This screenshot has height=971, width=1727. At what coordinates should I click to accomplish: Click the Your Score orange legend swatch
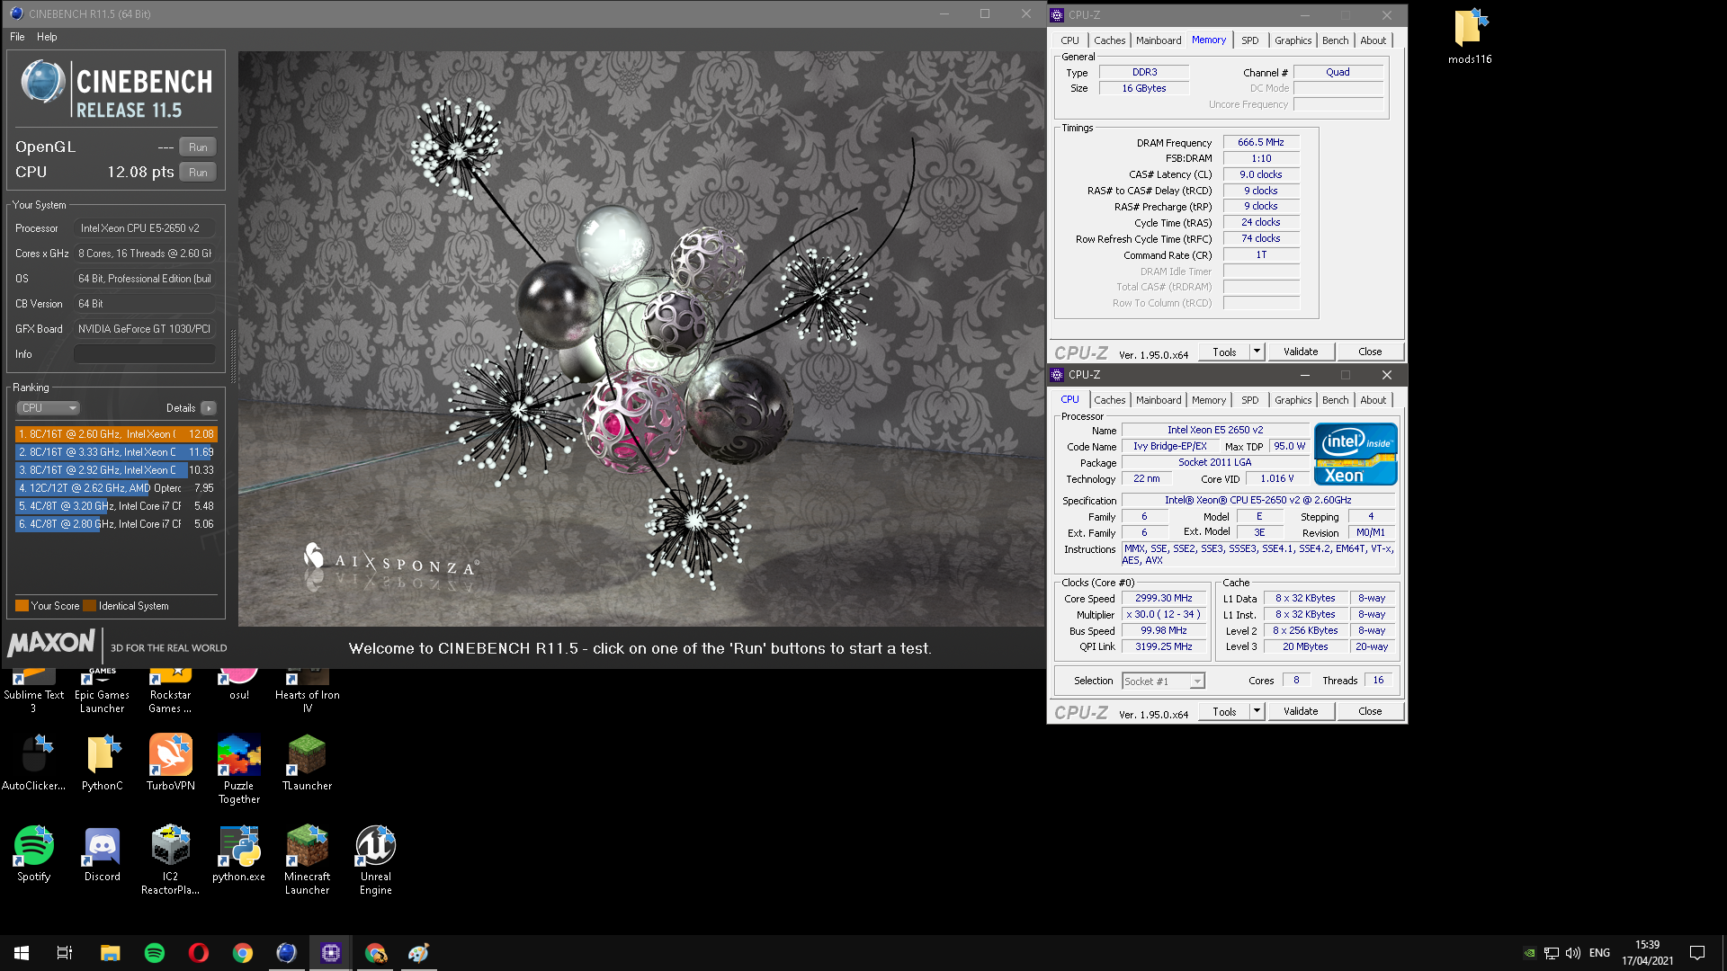point(22,606)
